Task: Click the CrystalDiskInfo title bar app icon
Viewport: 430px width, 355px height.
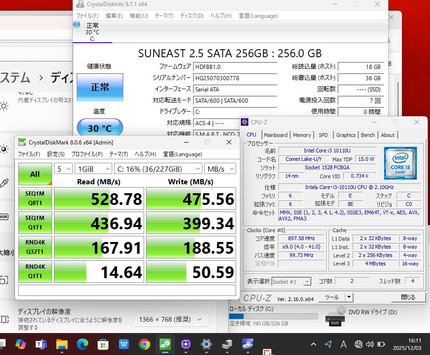Action: (80, 4)
